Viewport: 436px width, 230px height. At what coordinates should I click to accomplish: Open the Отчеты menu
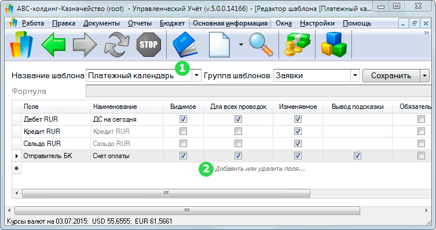click(x=140, y=23)
